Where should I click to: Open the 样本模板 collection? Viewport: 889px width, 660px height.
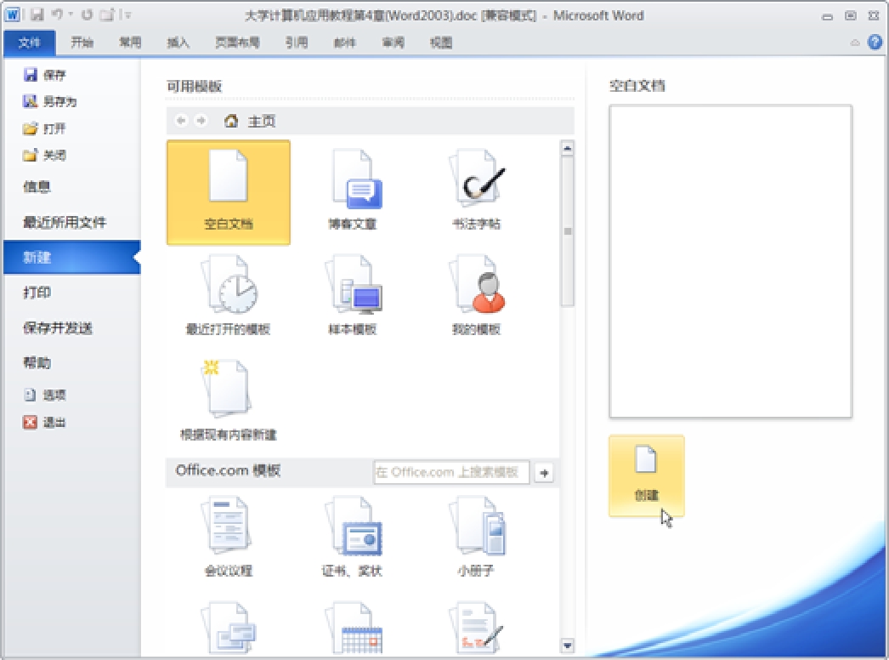pyautogui.click(x=352, y=296)
